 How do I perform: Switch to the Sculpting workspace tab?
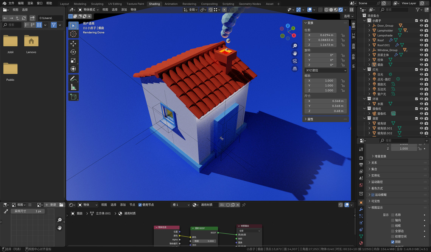pos(97,4)
